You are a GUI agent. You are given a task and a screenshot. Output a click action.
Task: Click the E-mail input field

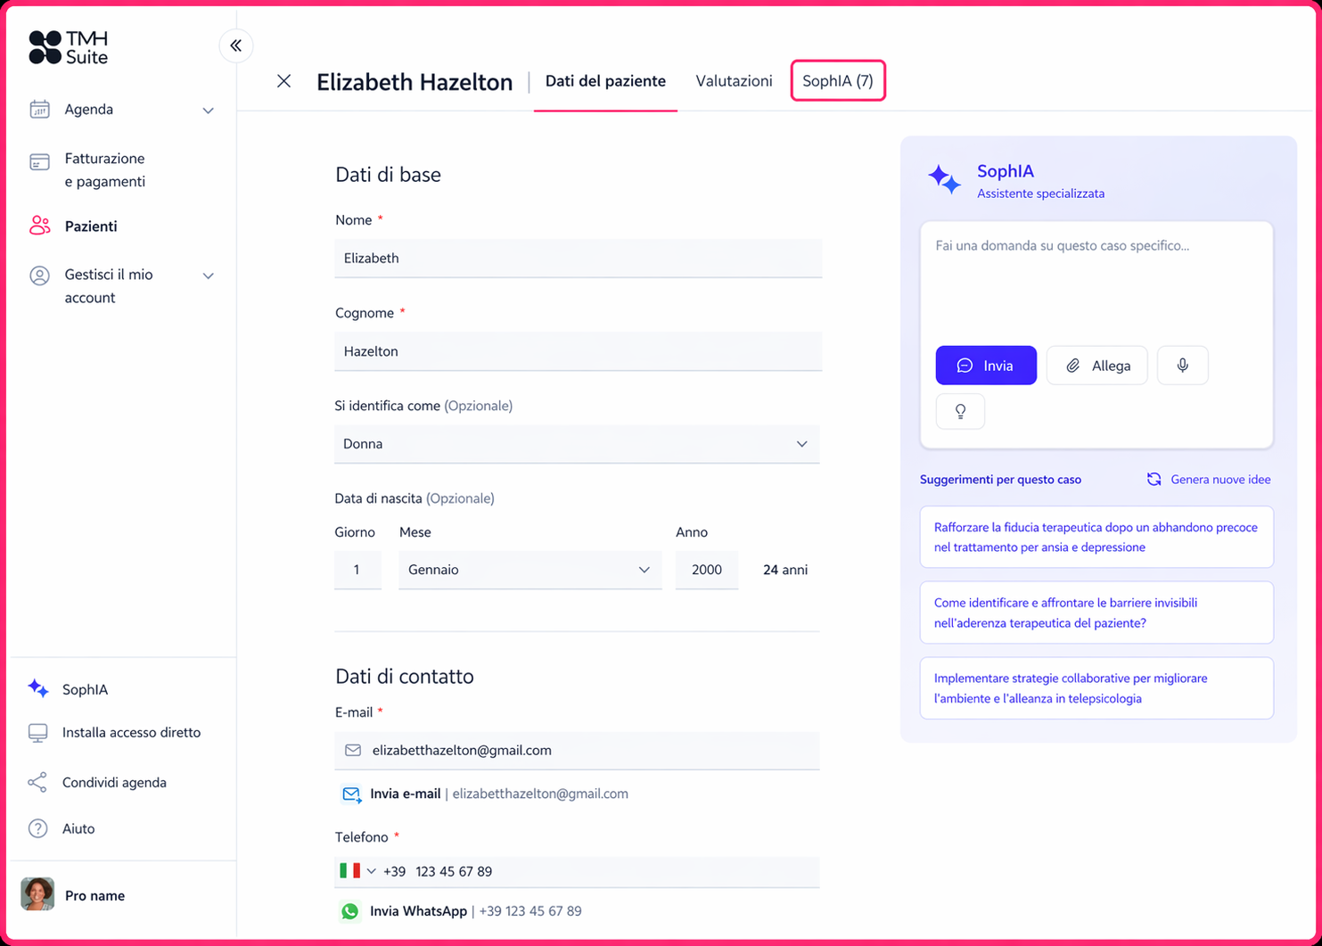[x=577, y=751]
